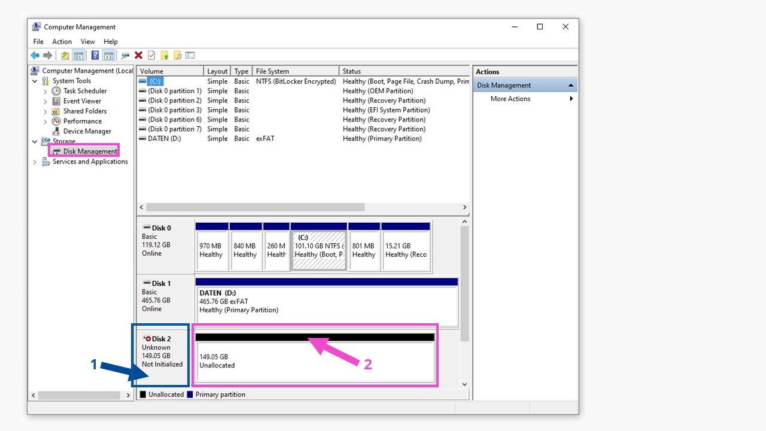The height and width of the screenshot is (431, 766).
Task: Open the View menu
Action: tap(88, 42)
